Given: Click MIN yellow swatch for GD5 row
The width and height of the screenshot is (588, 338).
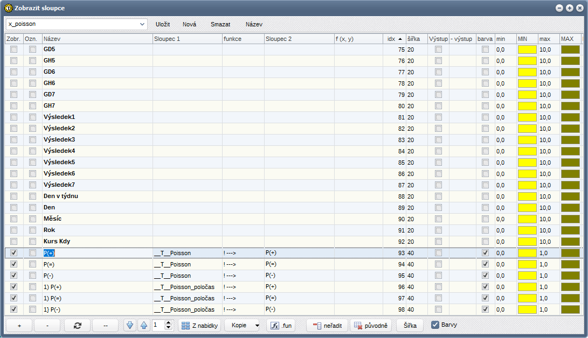Looking at the screenshot, I should pyautogui.click(x=527, y=50).
